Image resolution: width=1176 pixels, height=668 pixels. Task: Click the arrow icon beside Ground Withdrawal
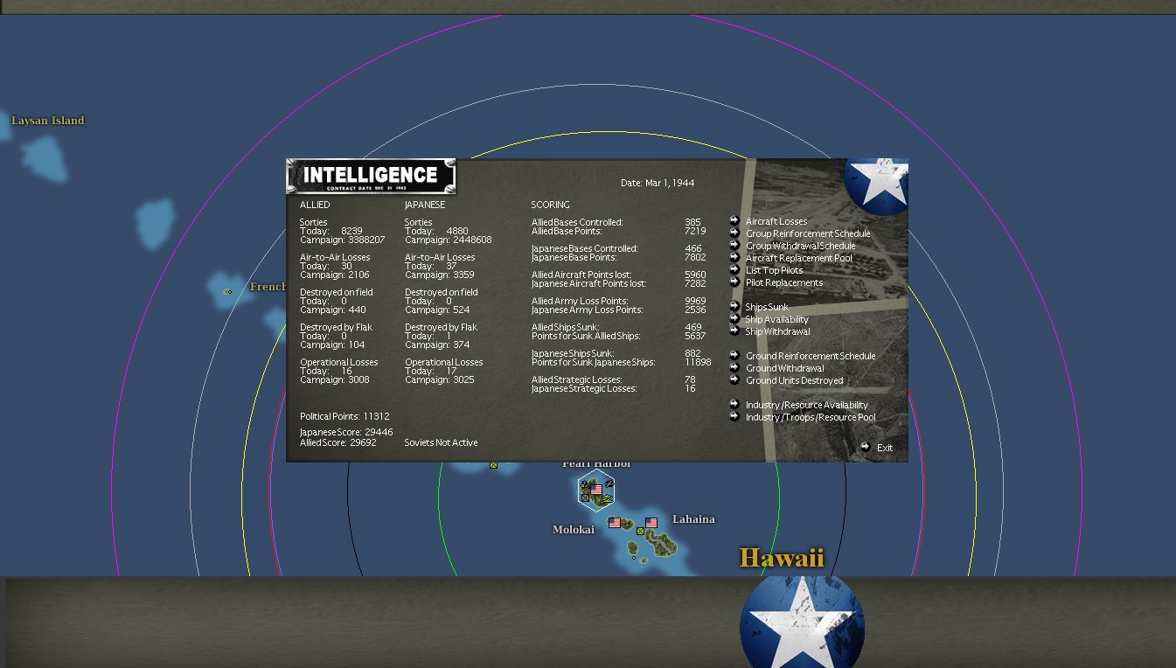tap(734, 367)
